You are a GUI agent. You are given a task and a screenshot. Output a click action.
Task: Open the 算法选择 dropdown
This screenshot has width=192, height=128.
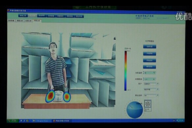158,95
